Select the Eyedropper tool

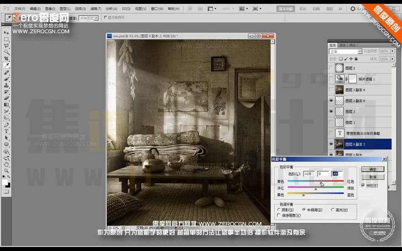pos(6,65)
